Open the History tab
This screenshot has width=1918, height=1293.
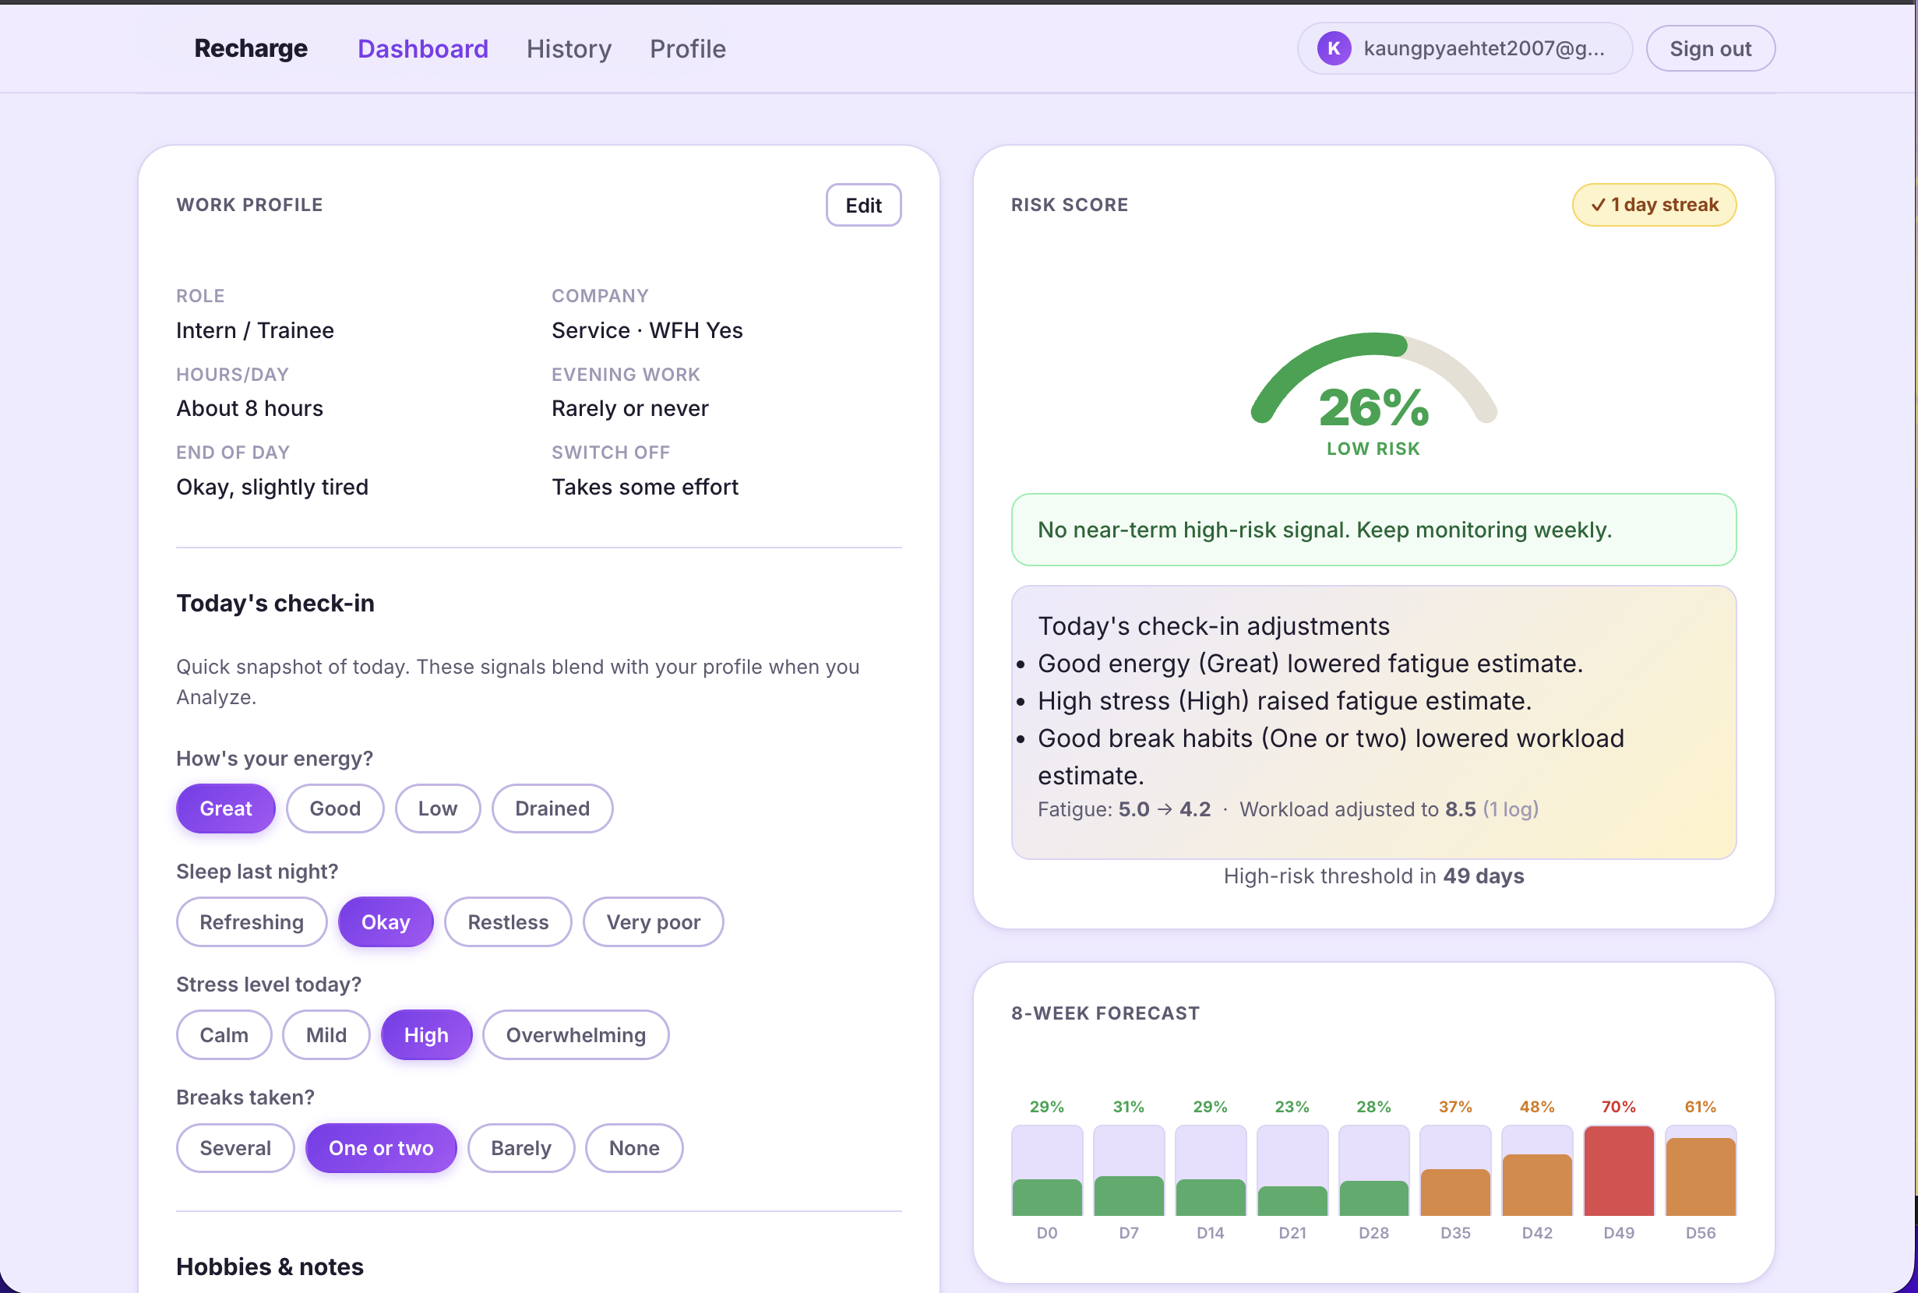(x=569, y=48)
